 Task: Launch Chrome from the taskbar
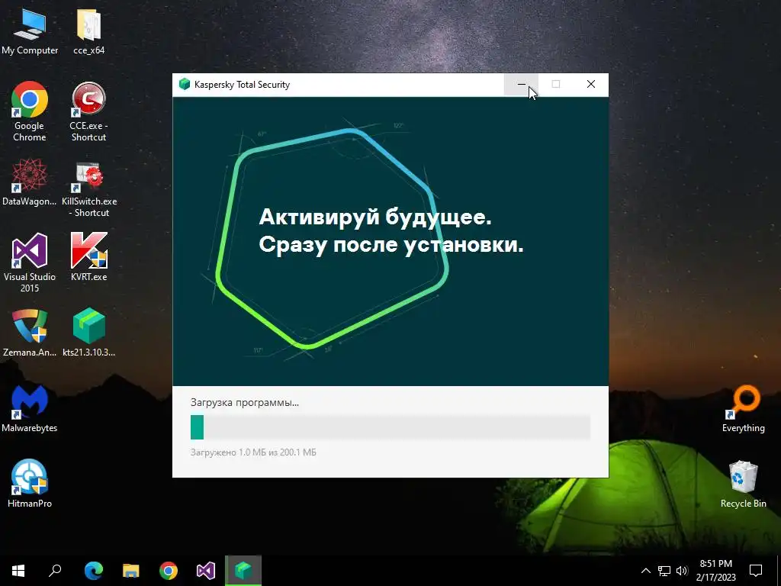coord(169,571)
